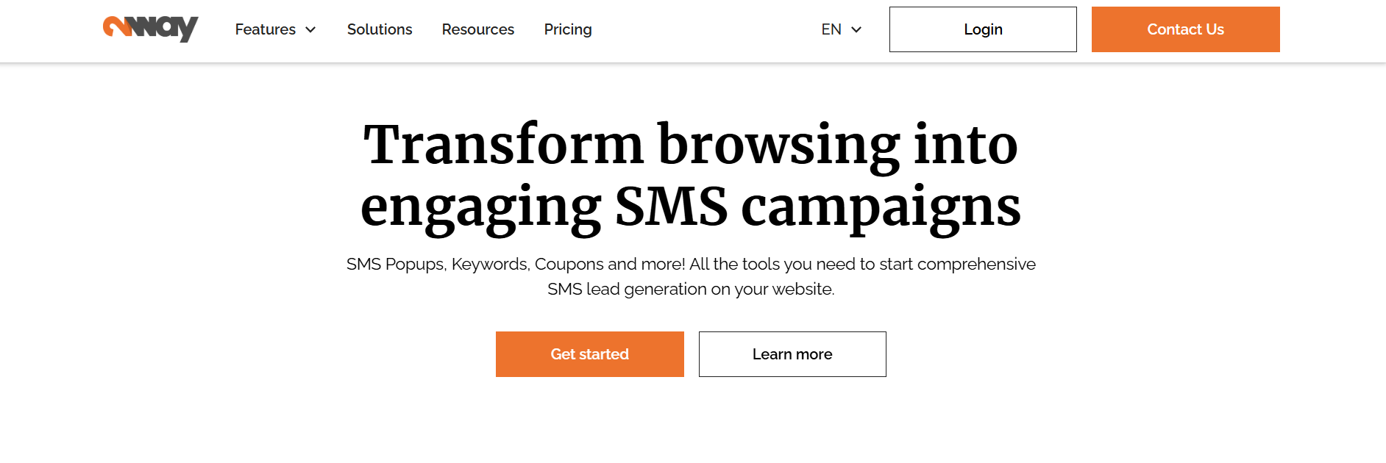1386x463 pixels.
Task: Click the chevron beside EN
Action: point(856,29)
